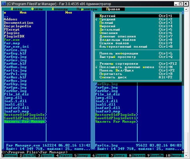Select FarUkr.lng in right panel
The height and width of the screenshot is (159, 190).
106,91
